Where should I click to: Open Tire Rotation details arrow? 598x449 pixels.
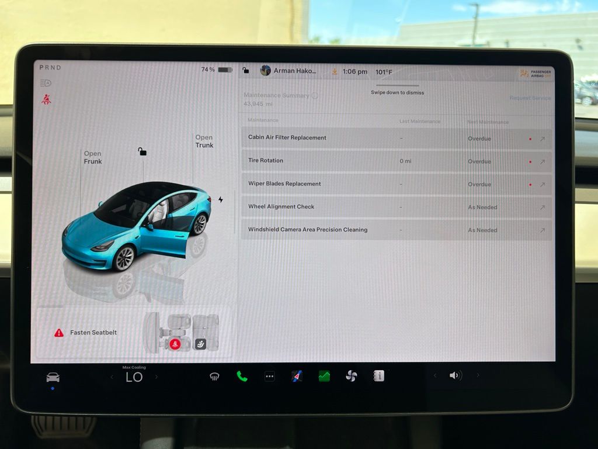point(543,162)
